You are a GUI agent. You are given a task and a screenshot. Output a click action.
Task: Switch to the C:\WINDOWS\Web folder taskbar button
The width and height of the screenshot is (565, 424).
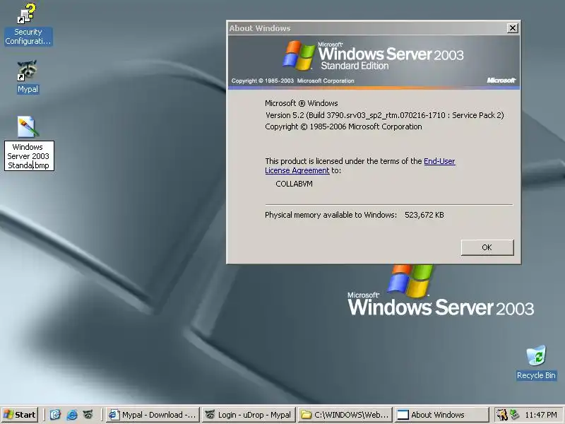pyautogui.click(x=345, y=415)
